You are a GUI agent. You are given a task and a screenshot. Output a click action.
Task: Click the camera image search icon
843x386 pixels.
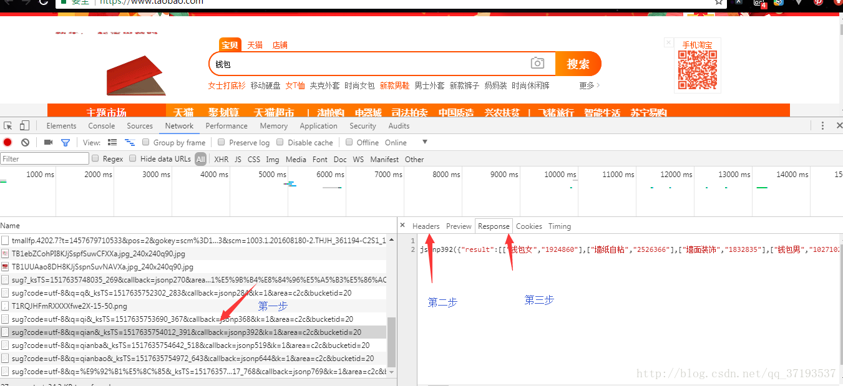pos(537,63)
